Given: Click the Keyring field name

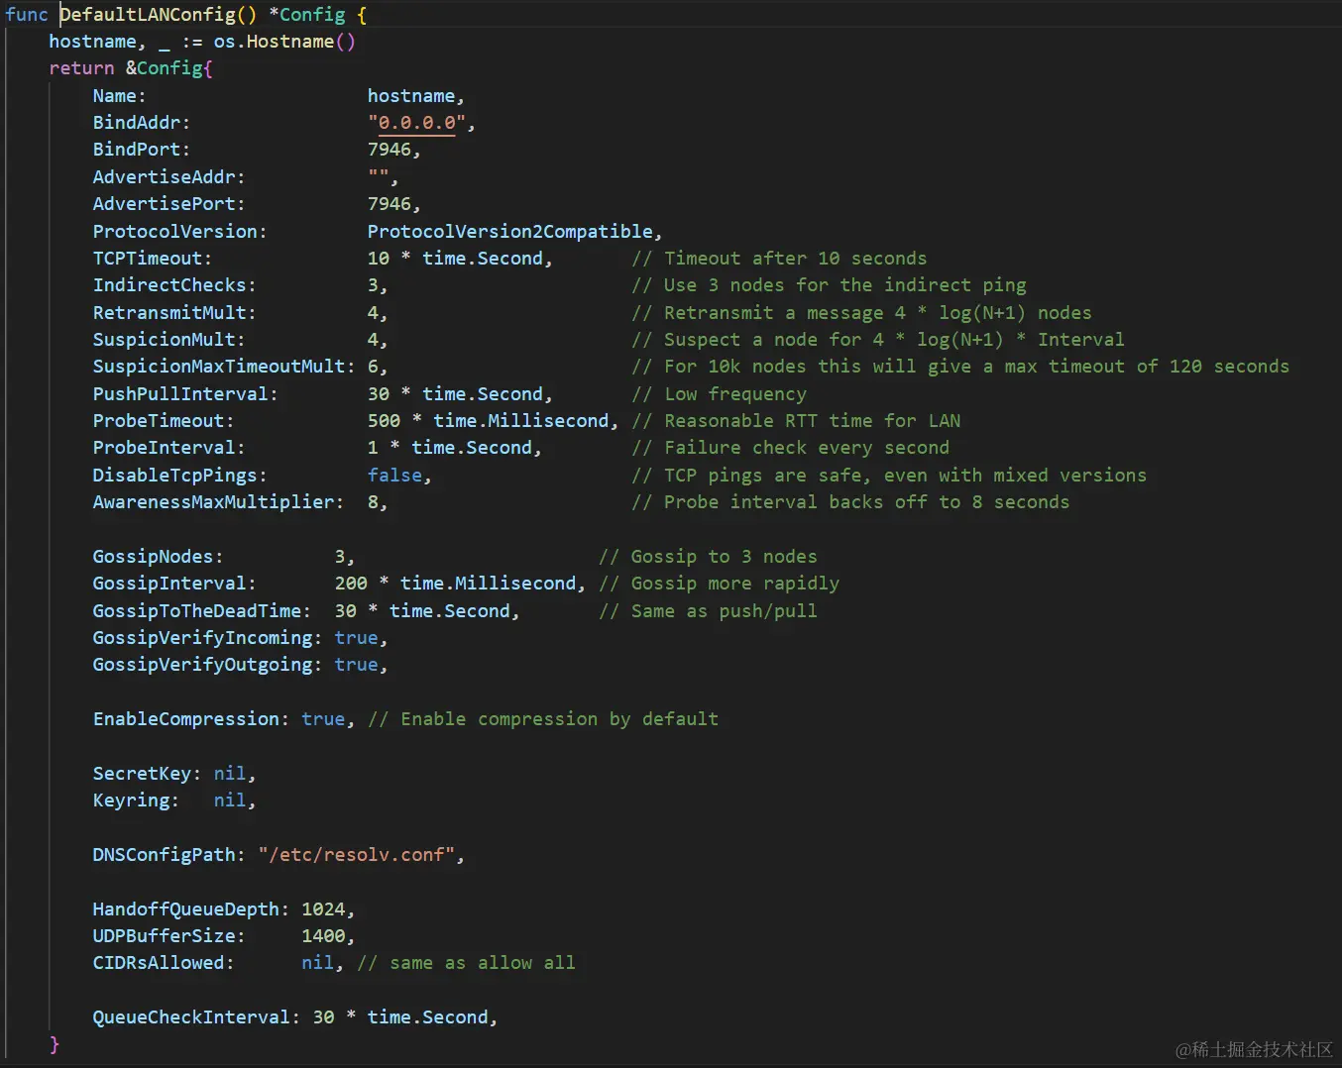Looking at the screenshot, I should (x=132, y=801).
